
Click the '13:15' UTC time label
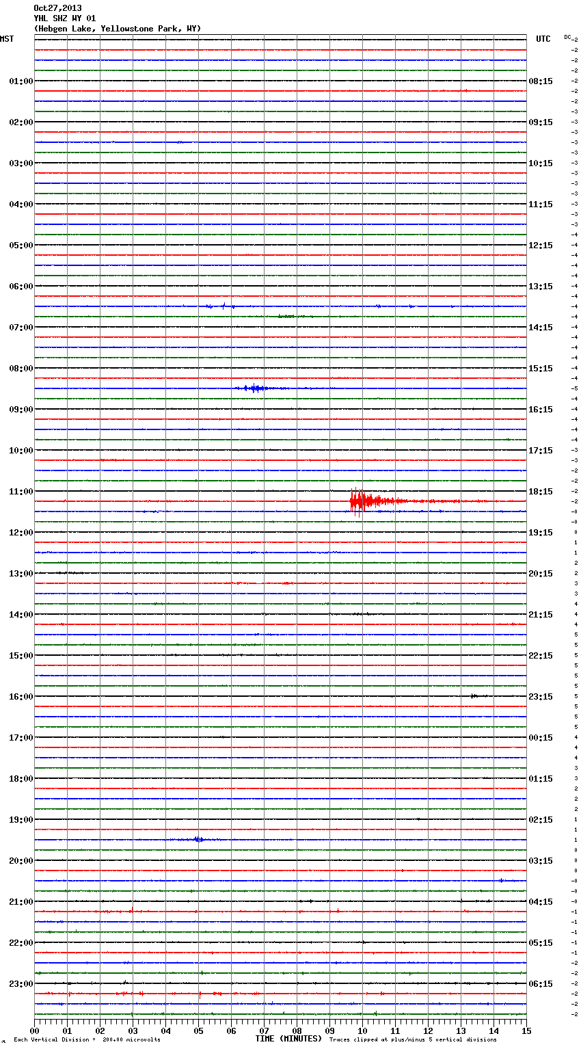coord(541,286)
